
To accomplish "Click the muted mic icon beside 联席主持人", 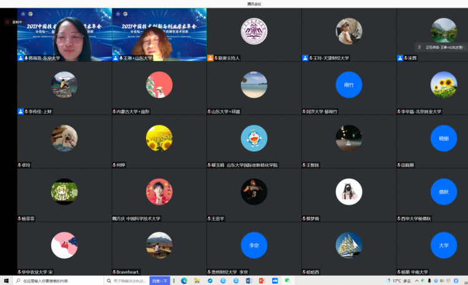I will 216,58.
